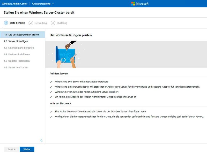Screen dimensions: 207x154
Task: Click the Weiter button
Action: (27, 149)
